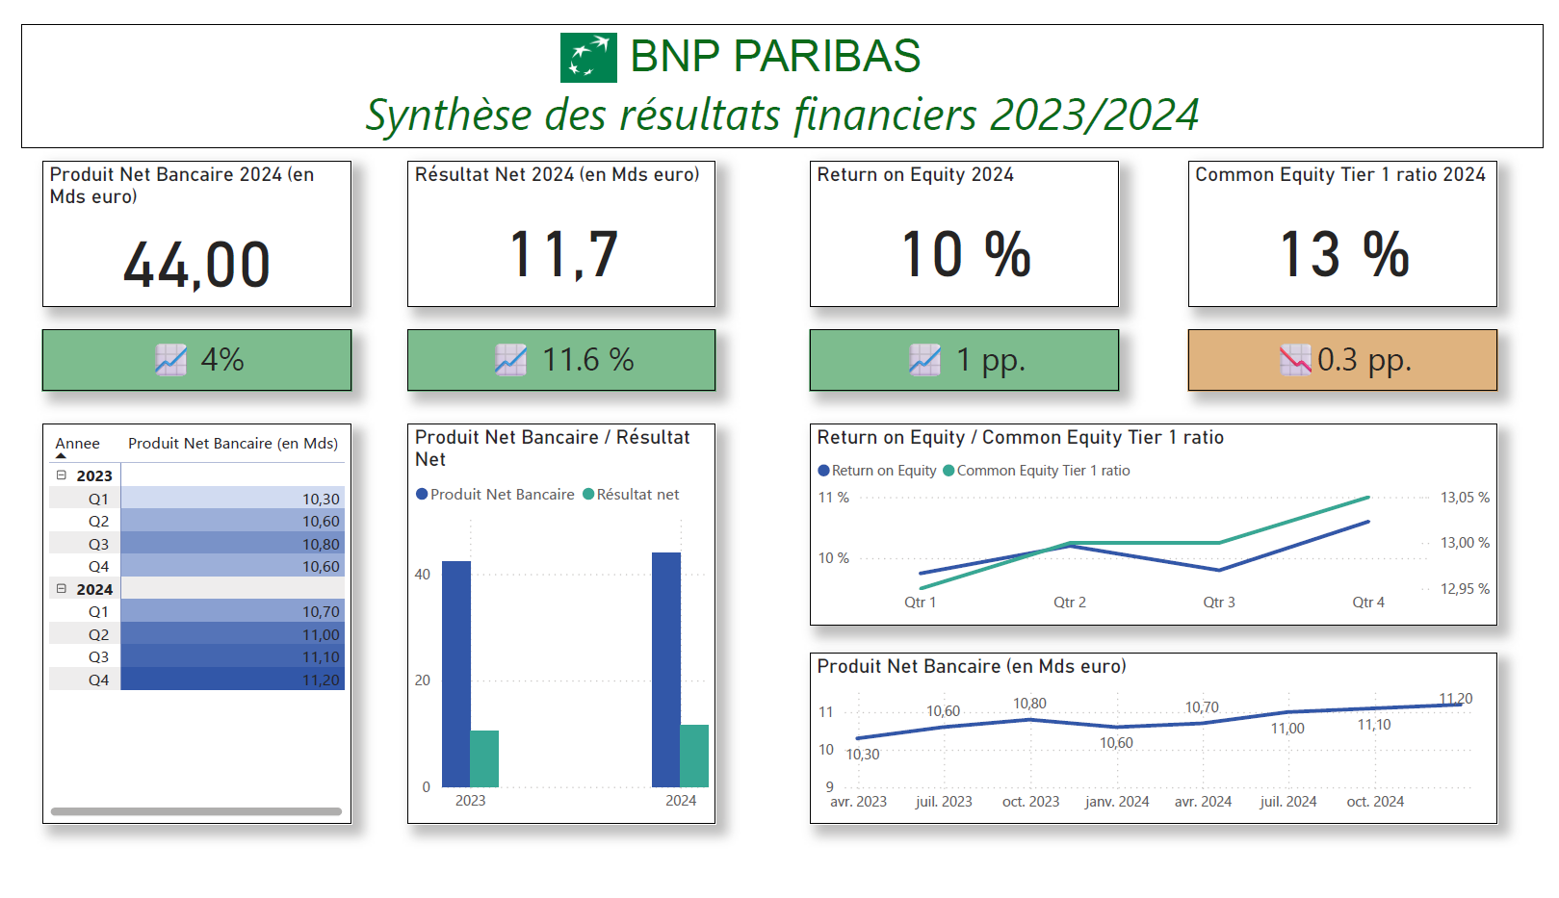Select the 2024 Résultat net green bar
The height and width of the screenshot is (898, 1559).
pyautogui.click(x=694, y=757)
